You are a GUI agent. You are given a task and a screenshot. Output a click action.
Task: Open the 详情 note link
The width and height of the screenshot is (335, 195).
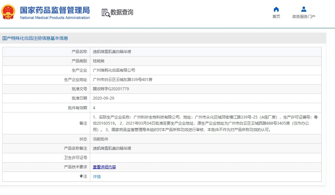(x=97, y=177)
